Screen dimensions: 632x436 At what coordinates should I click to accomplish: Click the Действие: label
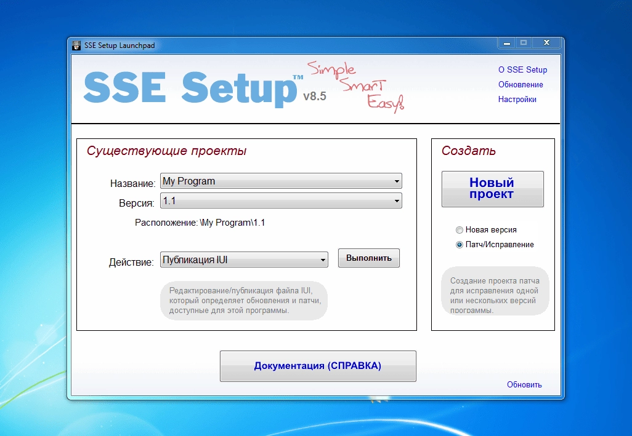click(131, 263)
